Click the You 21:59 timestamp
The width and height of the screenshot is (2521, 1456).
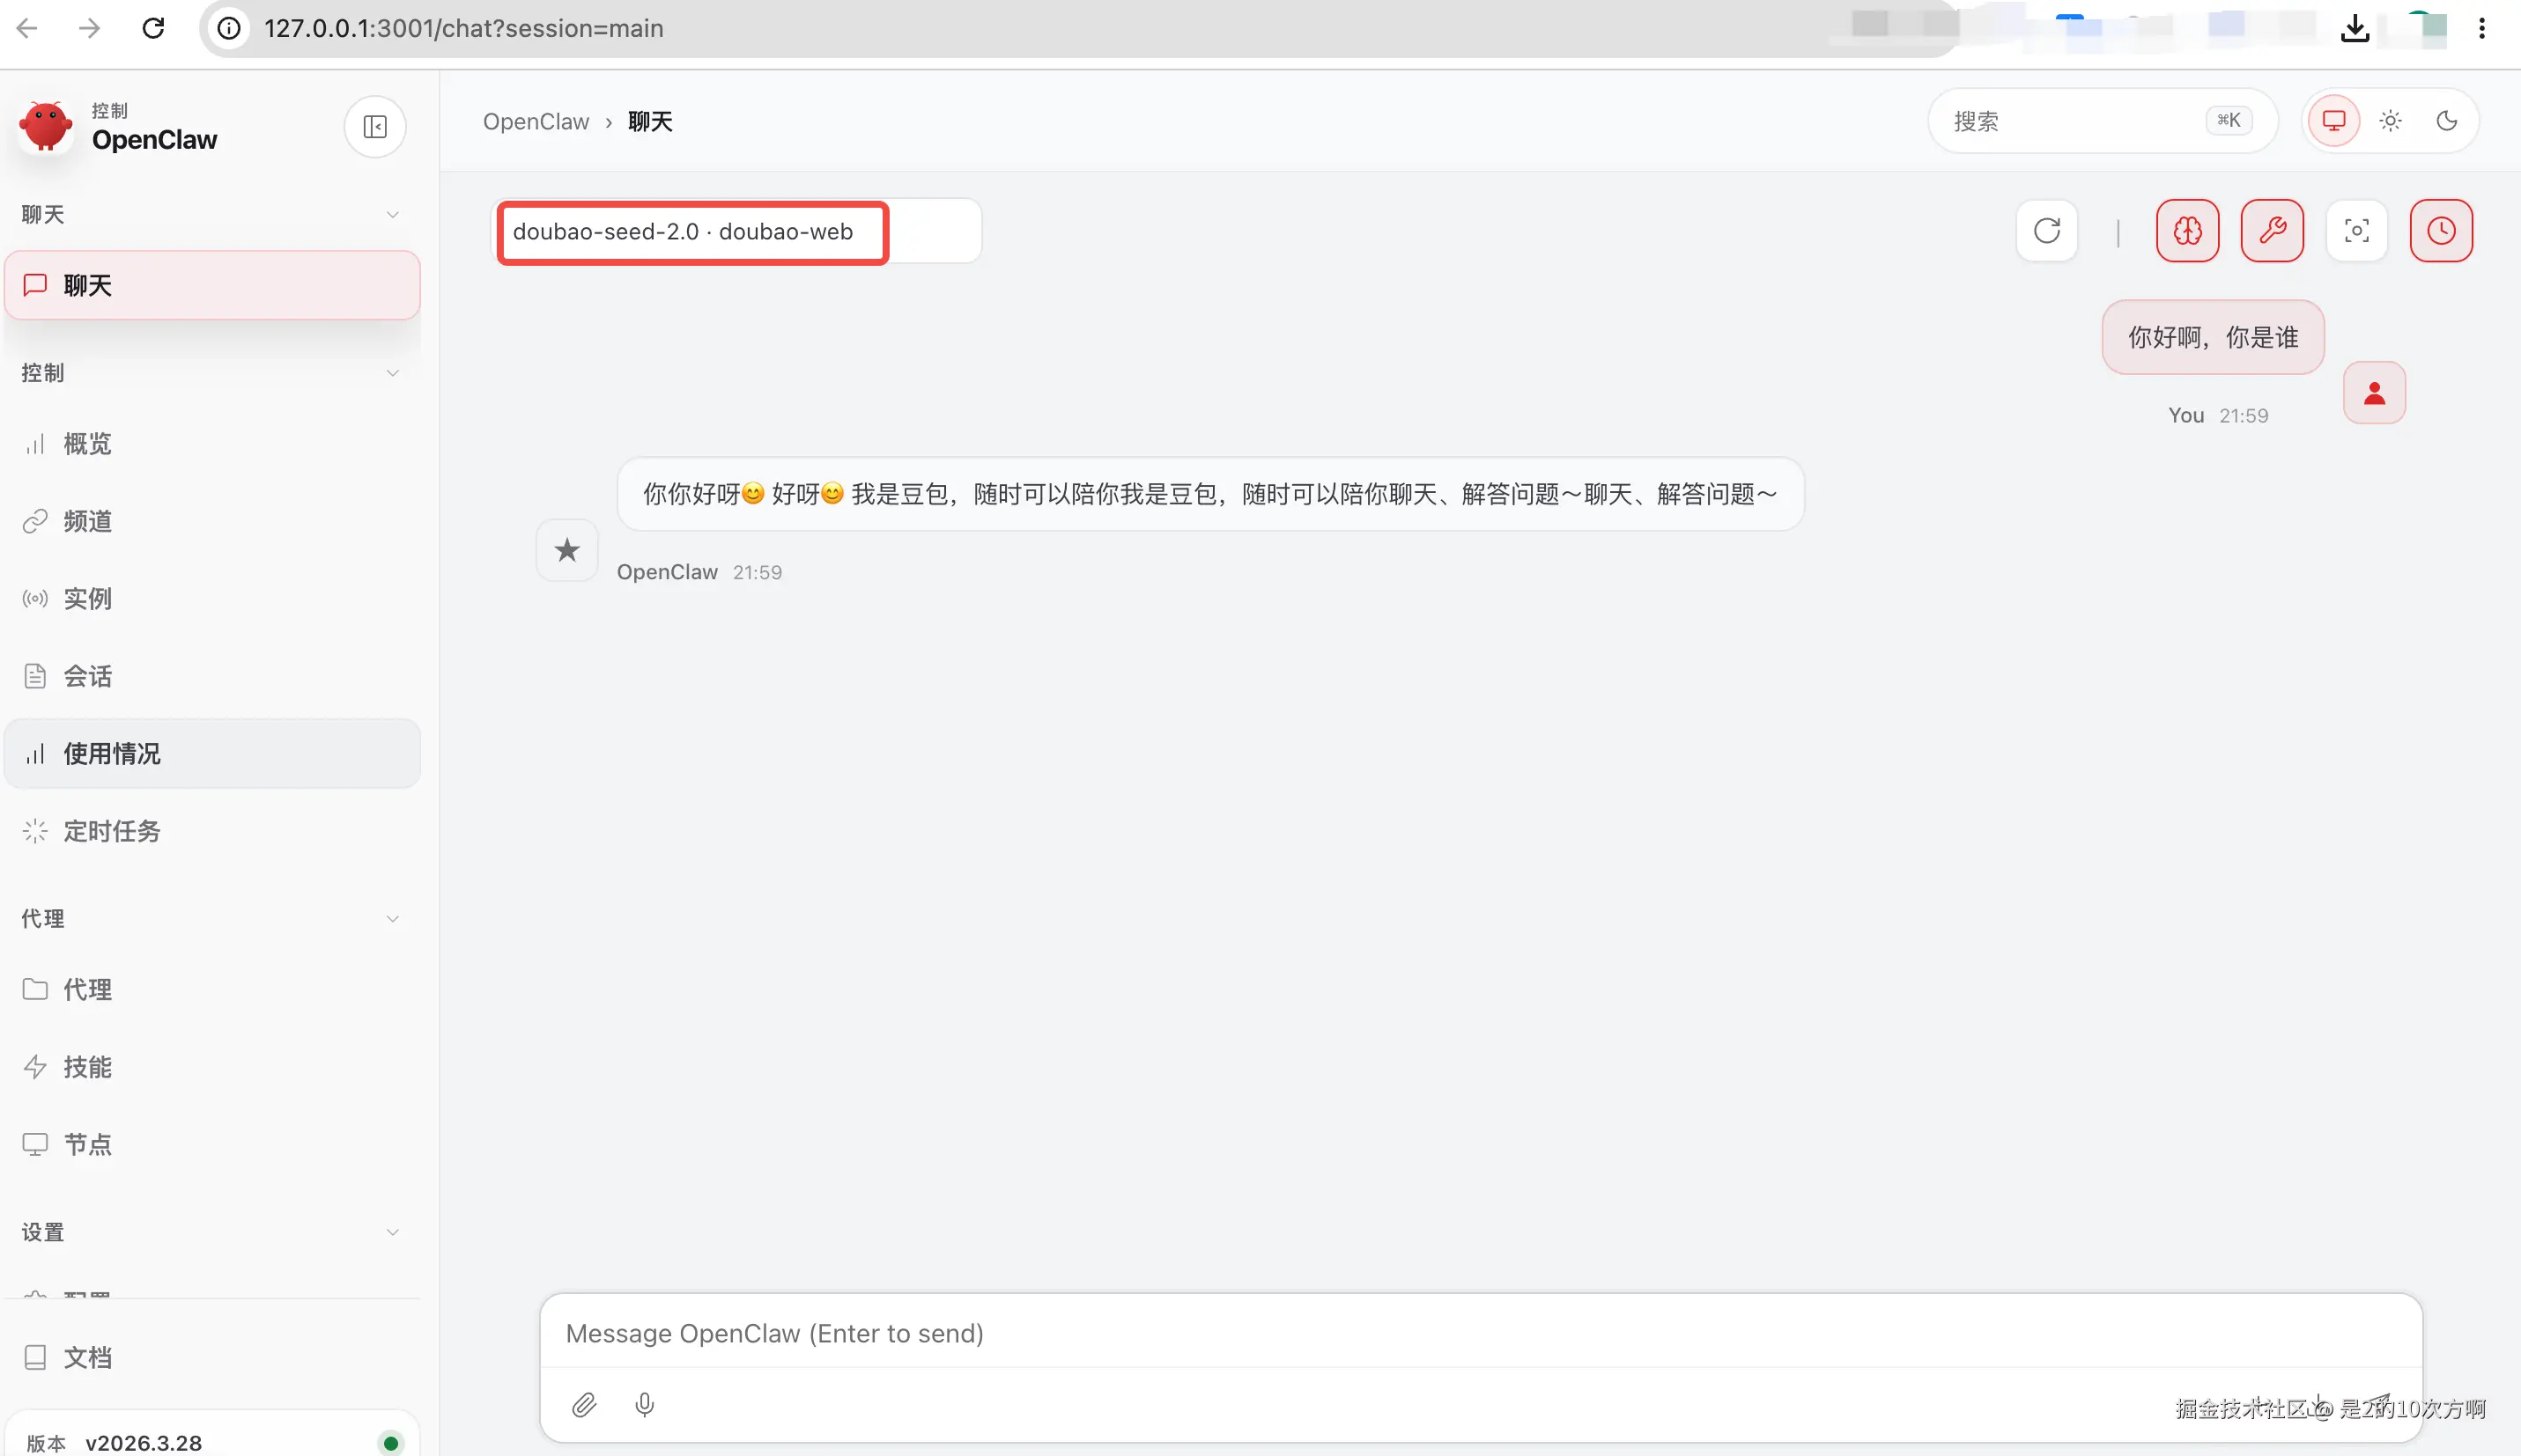point(2218,415)
